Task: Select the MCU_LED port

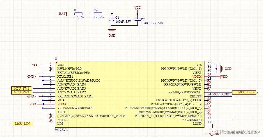Action: point(245,92)
